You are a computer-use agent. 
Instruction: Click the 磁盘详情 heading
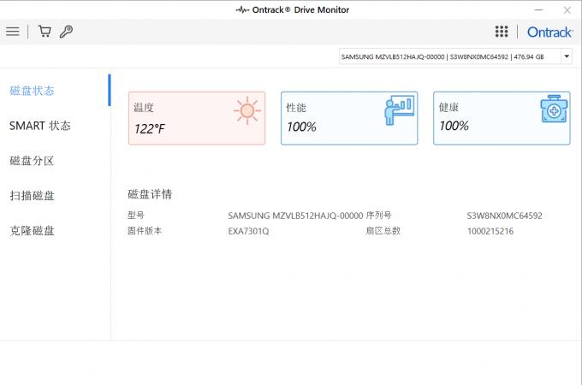coord(150,194)
